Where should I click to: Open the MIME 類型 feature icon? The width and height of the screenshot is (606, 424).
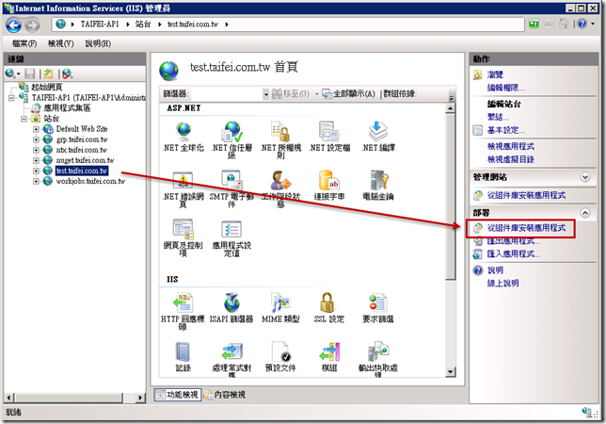[x=280, y=308]
